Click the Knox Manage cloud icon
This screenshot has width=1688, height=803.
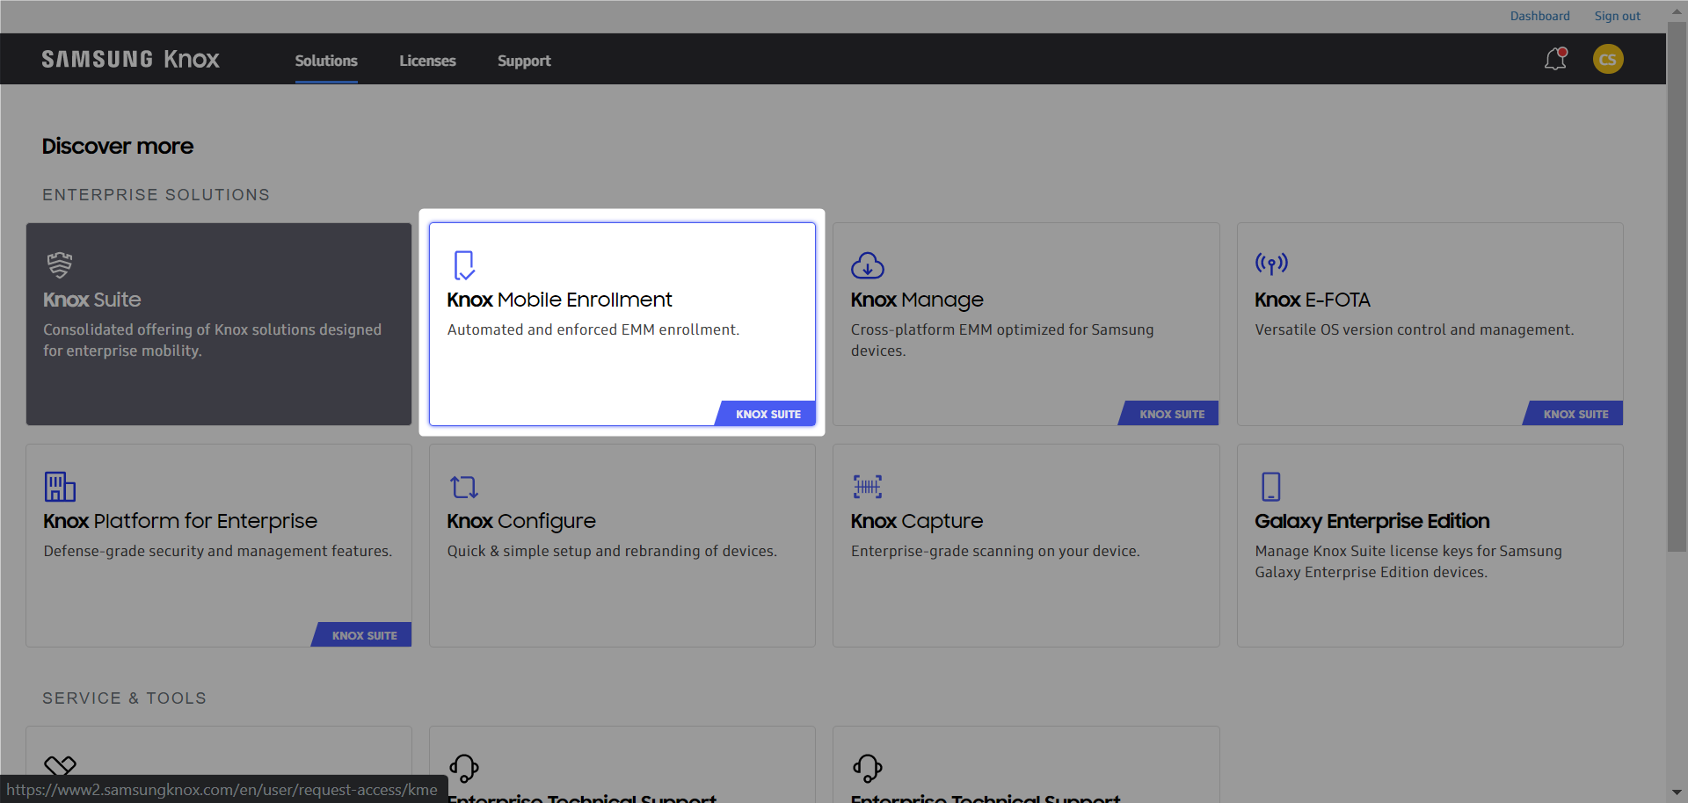pos(868,265)
